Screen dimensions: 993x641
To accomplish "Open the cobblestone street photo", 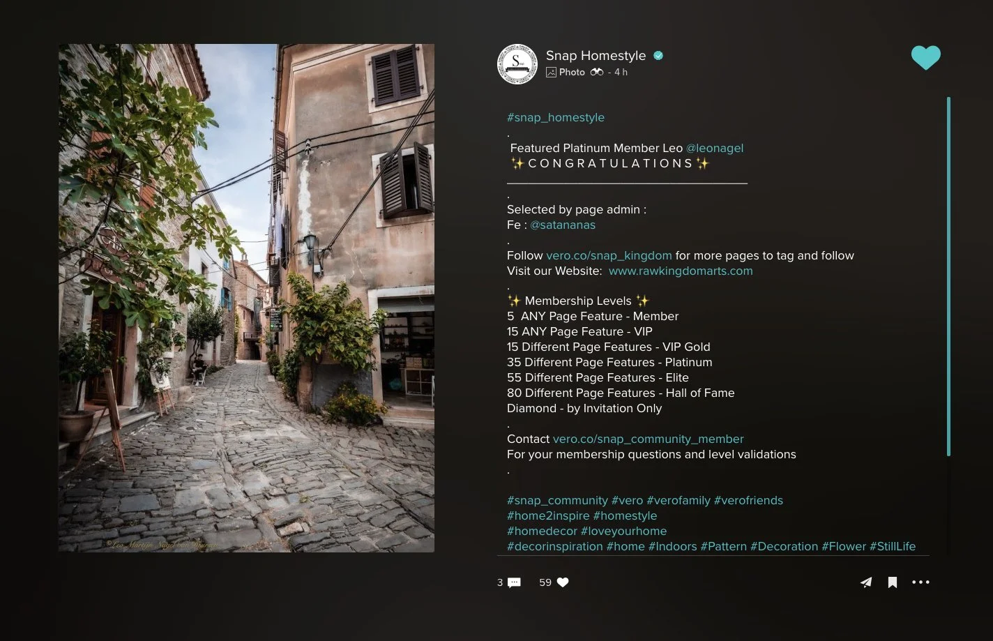I will 246,298.
